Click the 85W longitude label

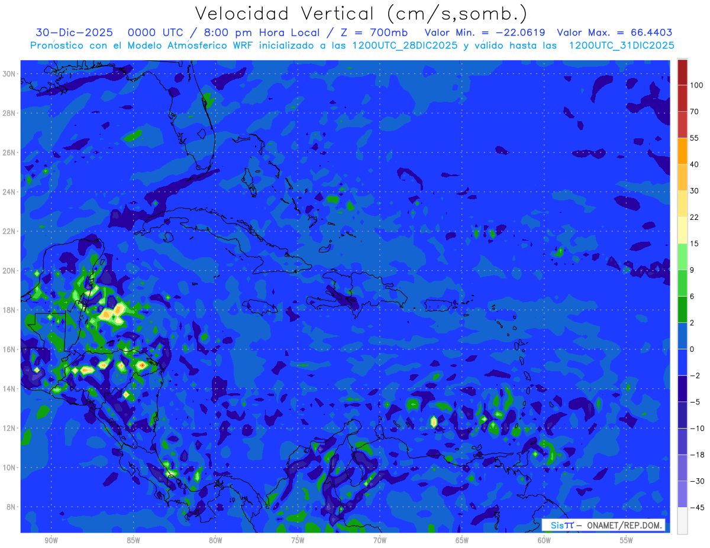pos(133,540)
